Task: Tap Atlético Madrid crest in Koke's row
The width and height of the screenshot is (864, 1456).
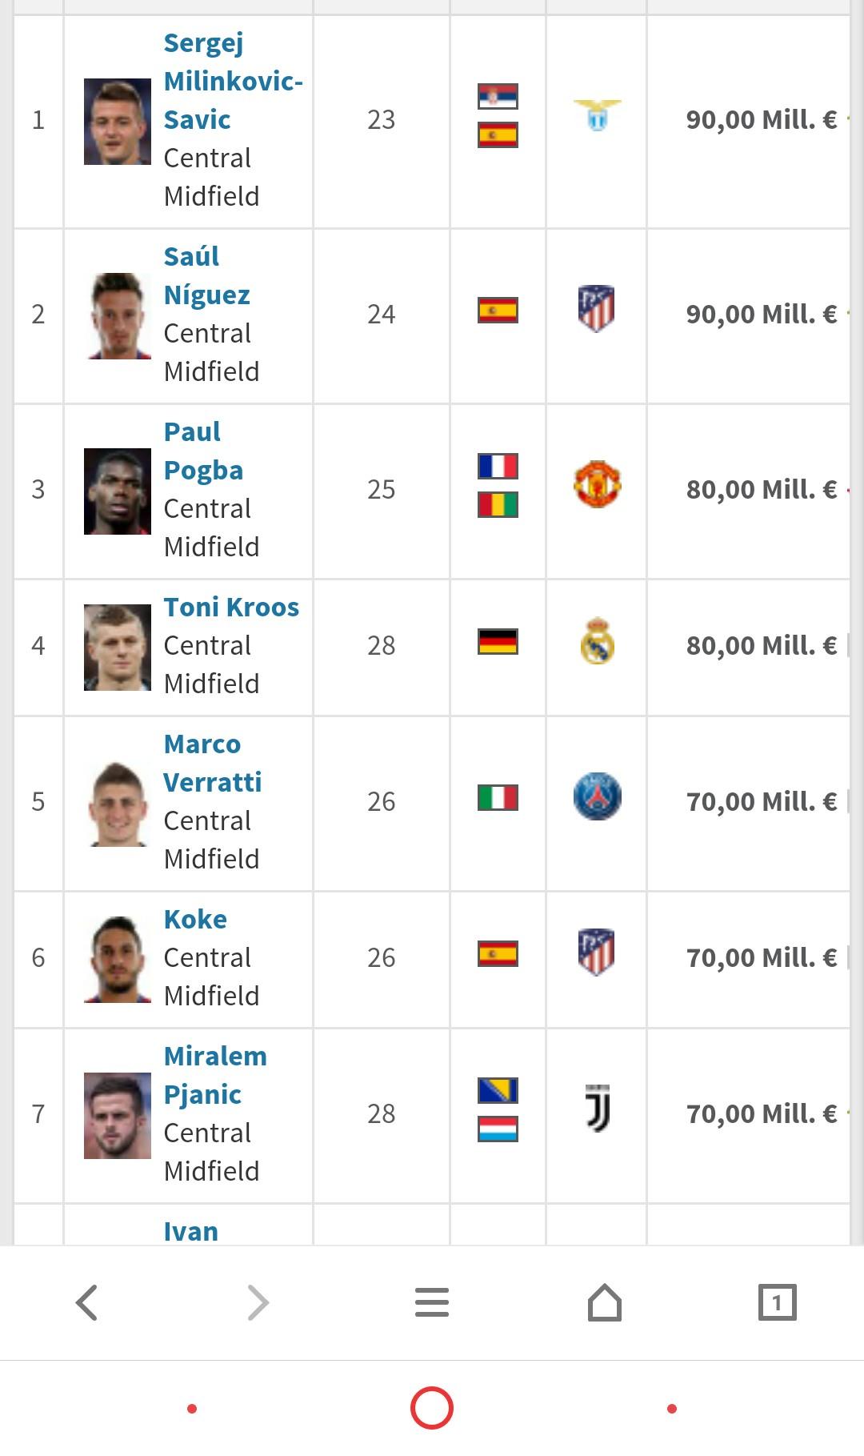Action: pos(597,952)
